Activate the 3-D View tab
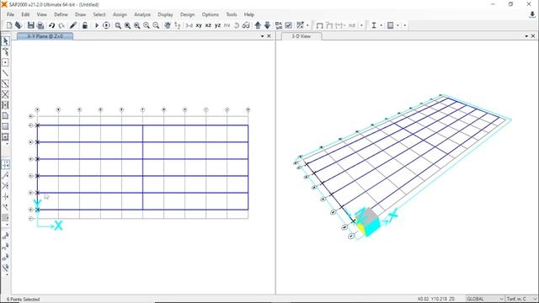The width and height of the screenshot is (539, 303). [x=302, y=36]
